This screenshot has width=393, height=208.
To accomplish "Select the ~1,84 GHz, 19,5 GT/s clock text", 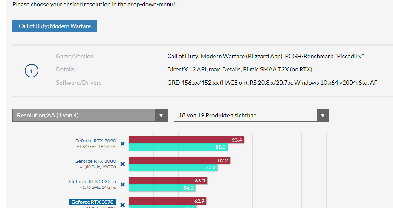I will tap(96, 147).
